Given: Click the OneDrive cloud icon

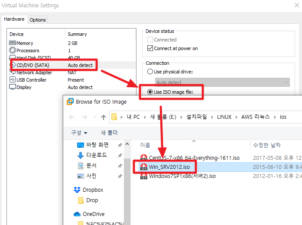Looking at the screenshot, I should [77, 214].
